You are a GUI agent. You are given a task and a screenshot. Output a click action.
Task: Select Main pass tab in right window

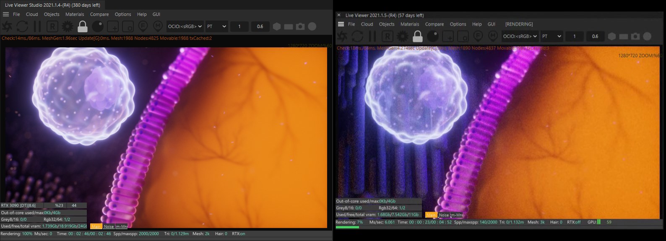pyautogui.click(x=431, y=215)
